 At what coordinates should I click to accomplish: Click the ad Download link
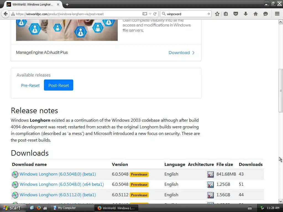tap(181, 53)
